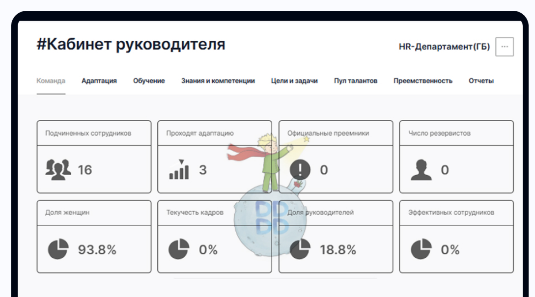
Task: Click the 18.8% value in Доля руководителей
Action: pyautogui.click(x=338, y=249)
